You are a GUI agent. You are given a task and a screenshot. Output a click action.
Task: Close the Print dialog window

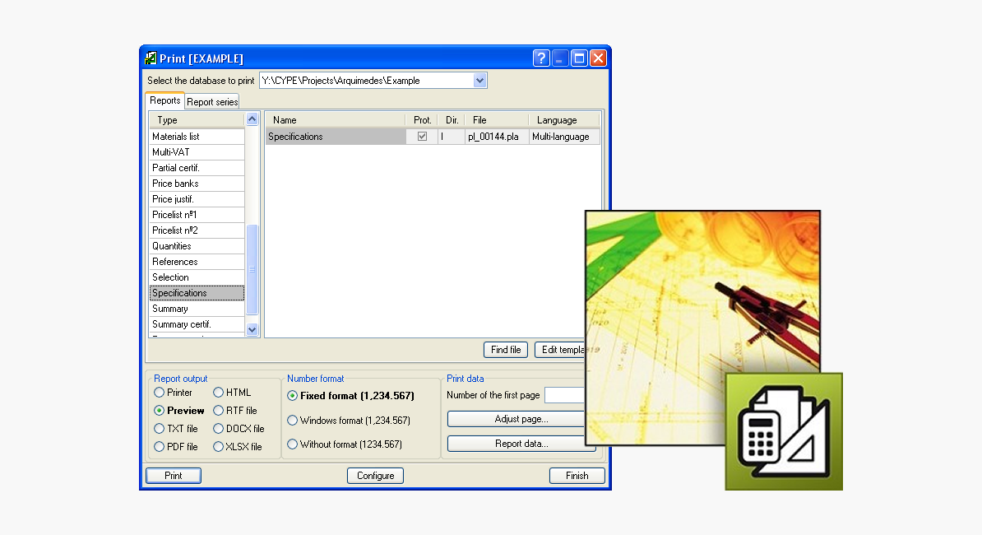click(598, 58)
